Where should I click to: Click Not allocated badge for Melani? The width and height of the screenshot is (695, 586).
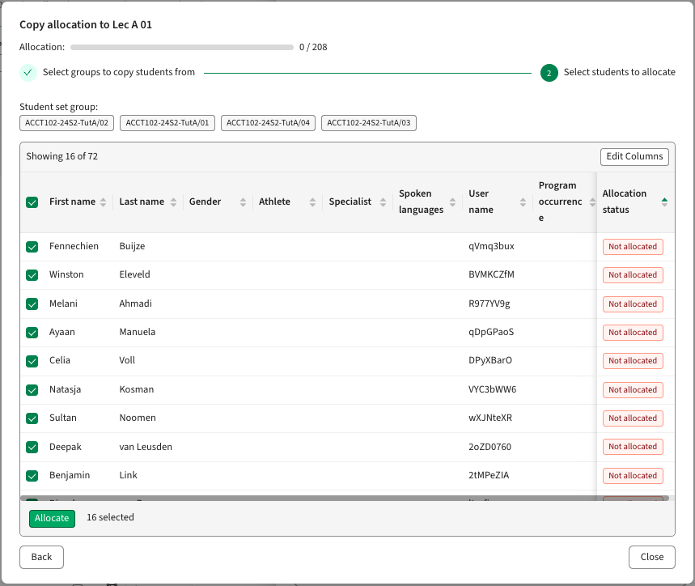(633, 304)
